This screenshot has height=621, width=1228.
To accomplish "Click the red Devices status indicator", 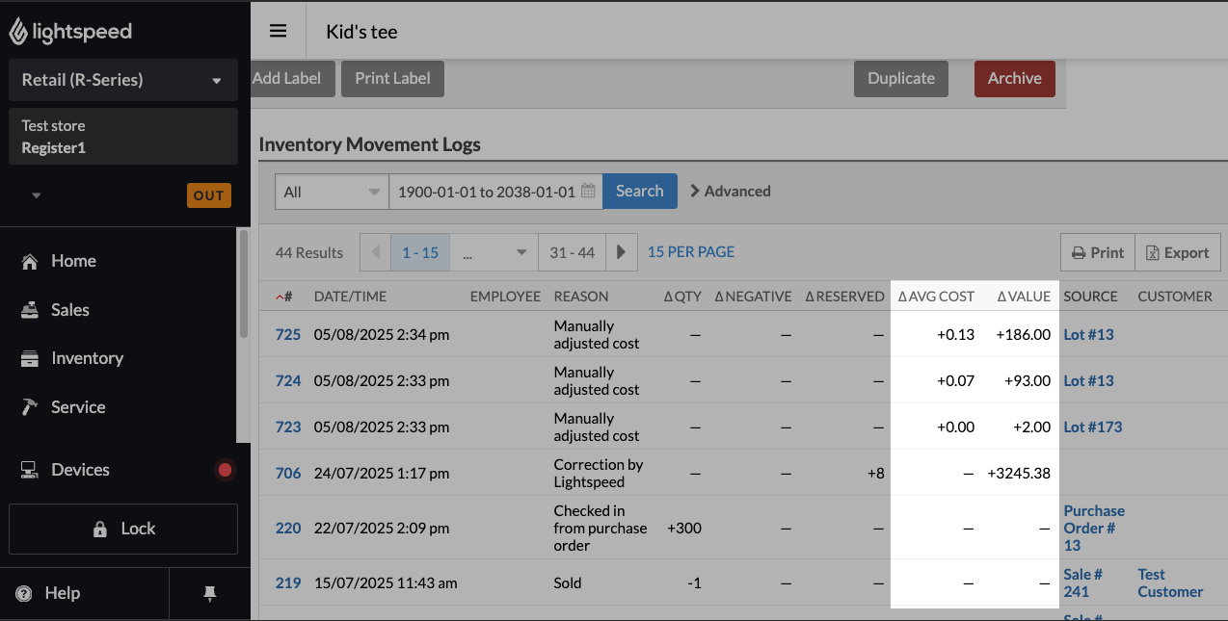I will pos(225,470).
